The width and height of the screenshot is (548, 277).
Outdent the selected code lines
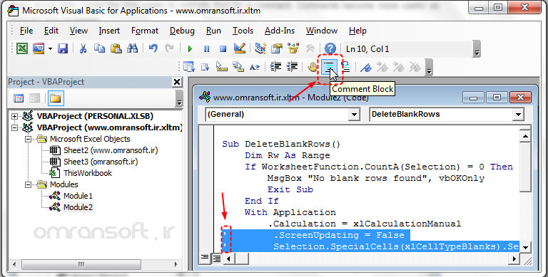click(x=292, y=67)
